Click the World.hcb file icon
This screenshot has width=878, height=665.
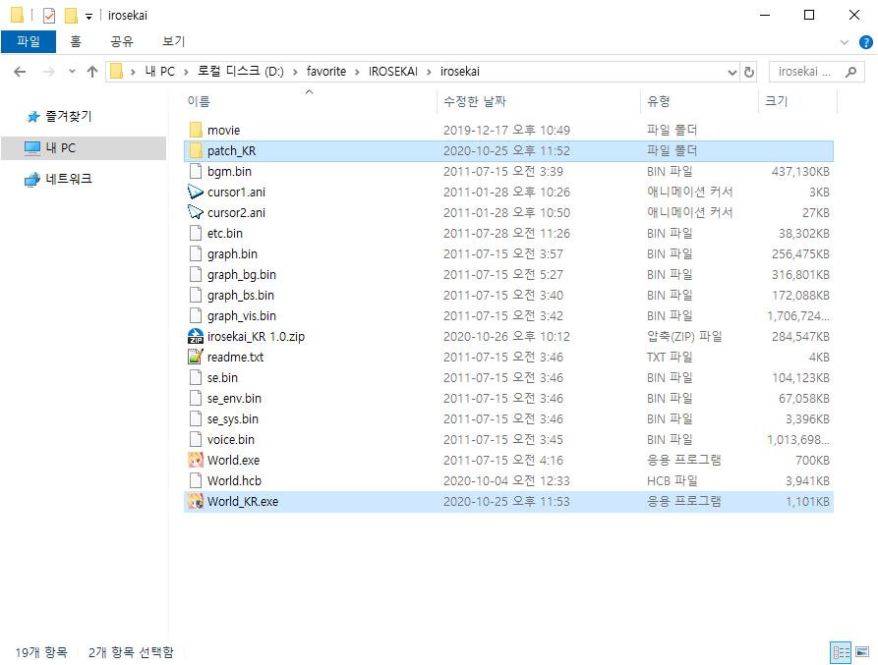[196, 481]
